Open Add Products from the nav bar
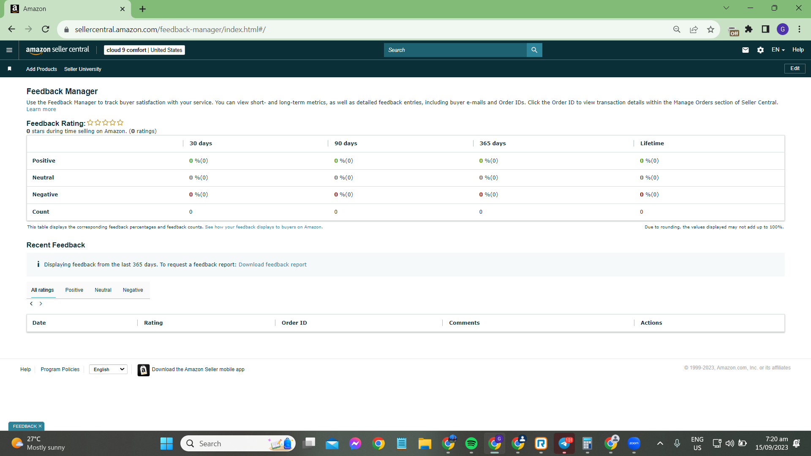811x456 pixels. click(41, 69)
